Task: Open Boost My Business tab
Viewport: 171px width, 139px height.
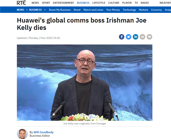Action: (x=60, y=10)
